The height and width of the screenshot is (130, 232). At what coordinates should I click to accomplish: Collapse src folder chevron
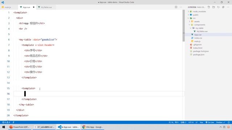point(188,18)
